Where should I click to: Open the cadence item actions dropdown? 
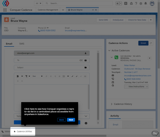coord(150,58)
